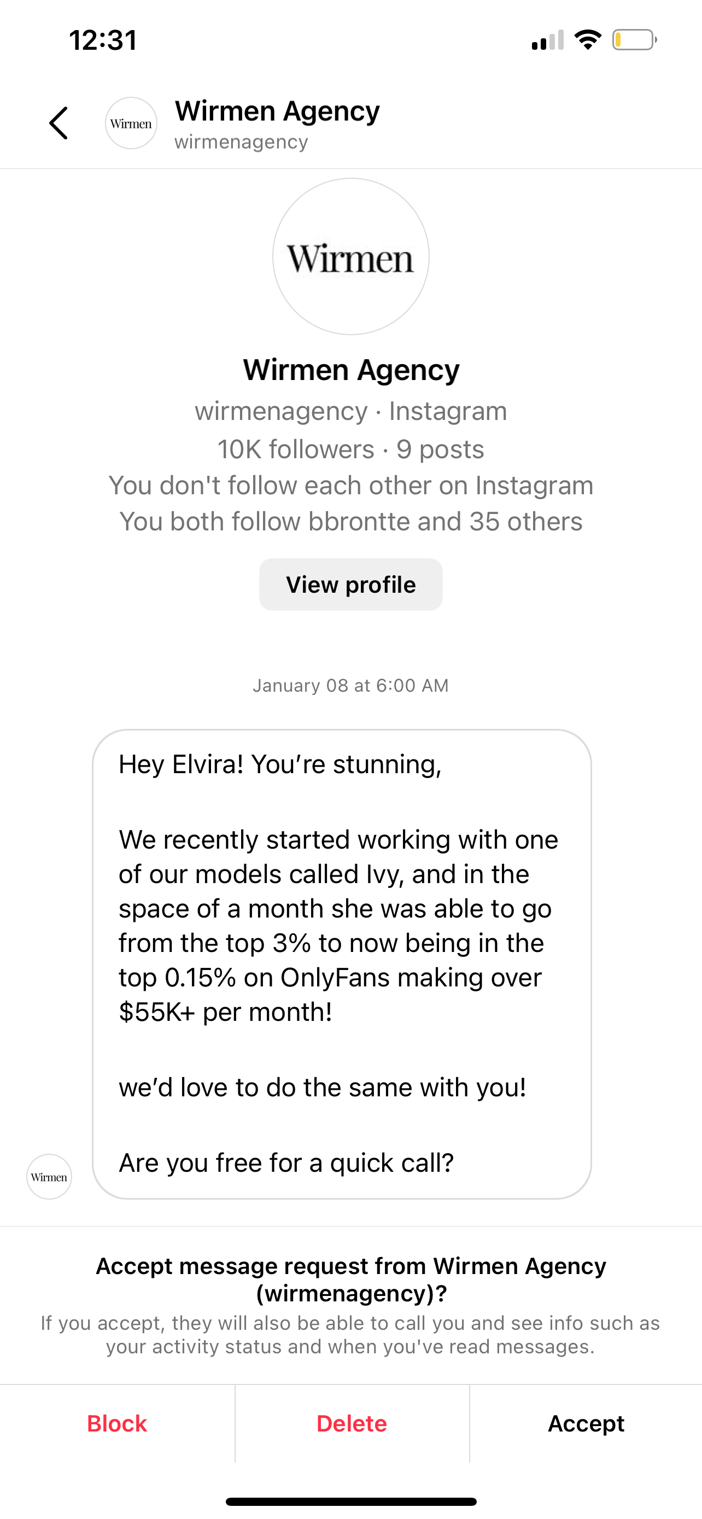Delete this message request
This screenshot has height=1519, width=702.
coord(352,1423)
